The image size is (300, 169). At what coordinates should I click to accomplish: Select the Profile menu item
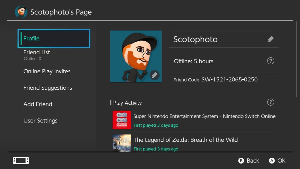coord(54,39)
